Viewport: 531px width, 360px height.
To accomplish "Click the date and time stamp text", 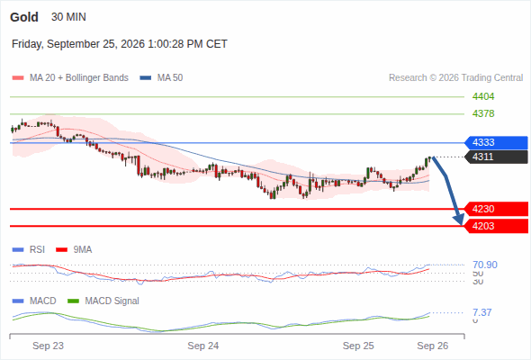I will [120, 44].
